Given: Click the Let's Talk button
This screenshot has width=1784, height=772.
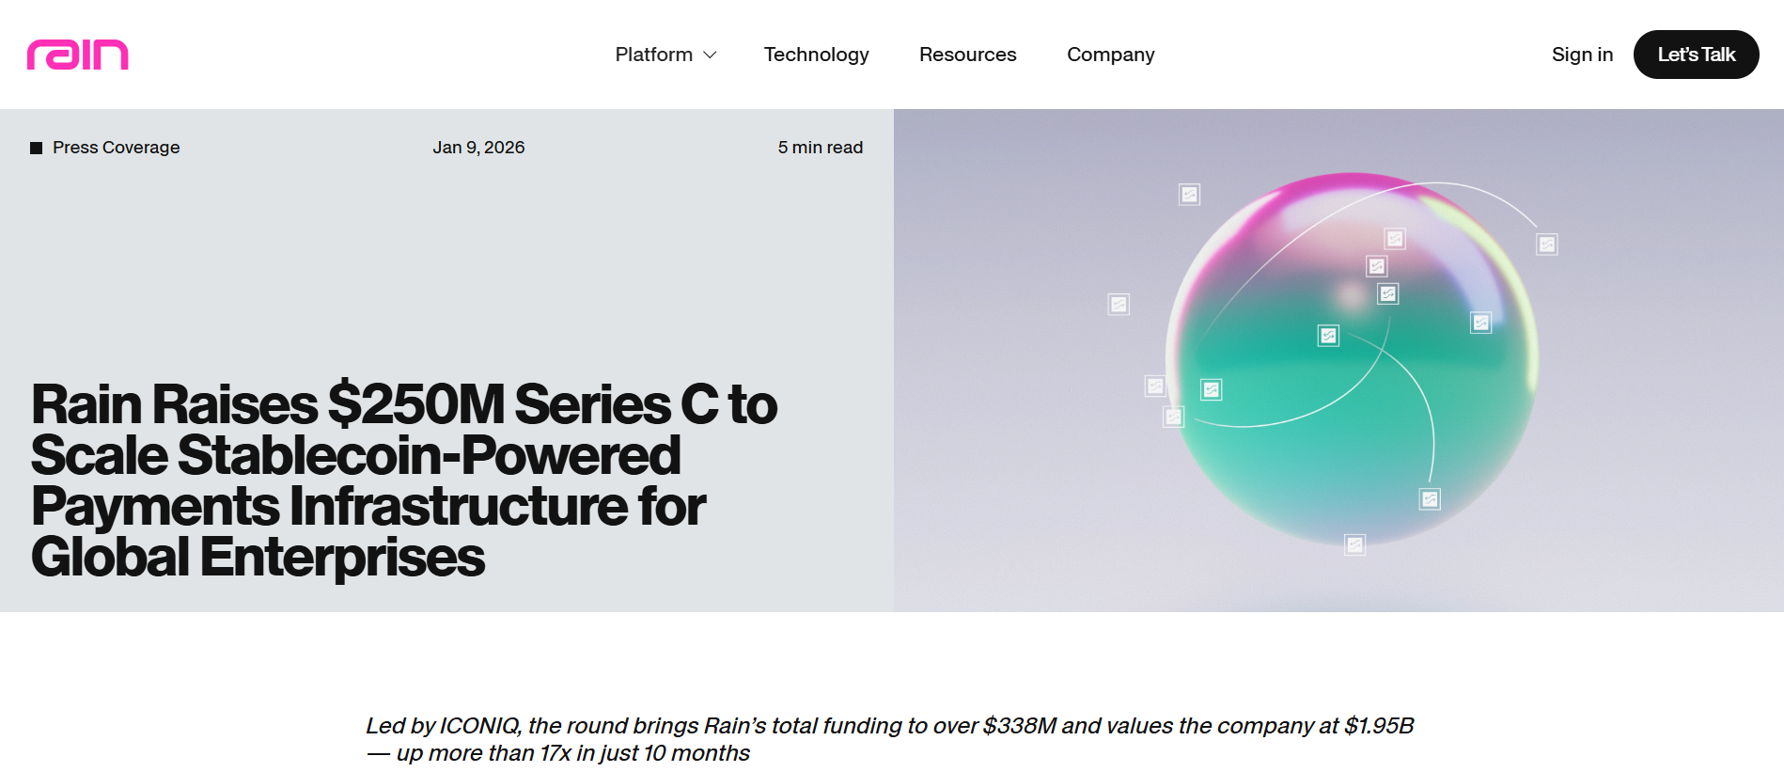Looking at the screenshot, I should pyautogui.click(x=1696, y=54).
